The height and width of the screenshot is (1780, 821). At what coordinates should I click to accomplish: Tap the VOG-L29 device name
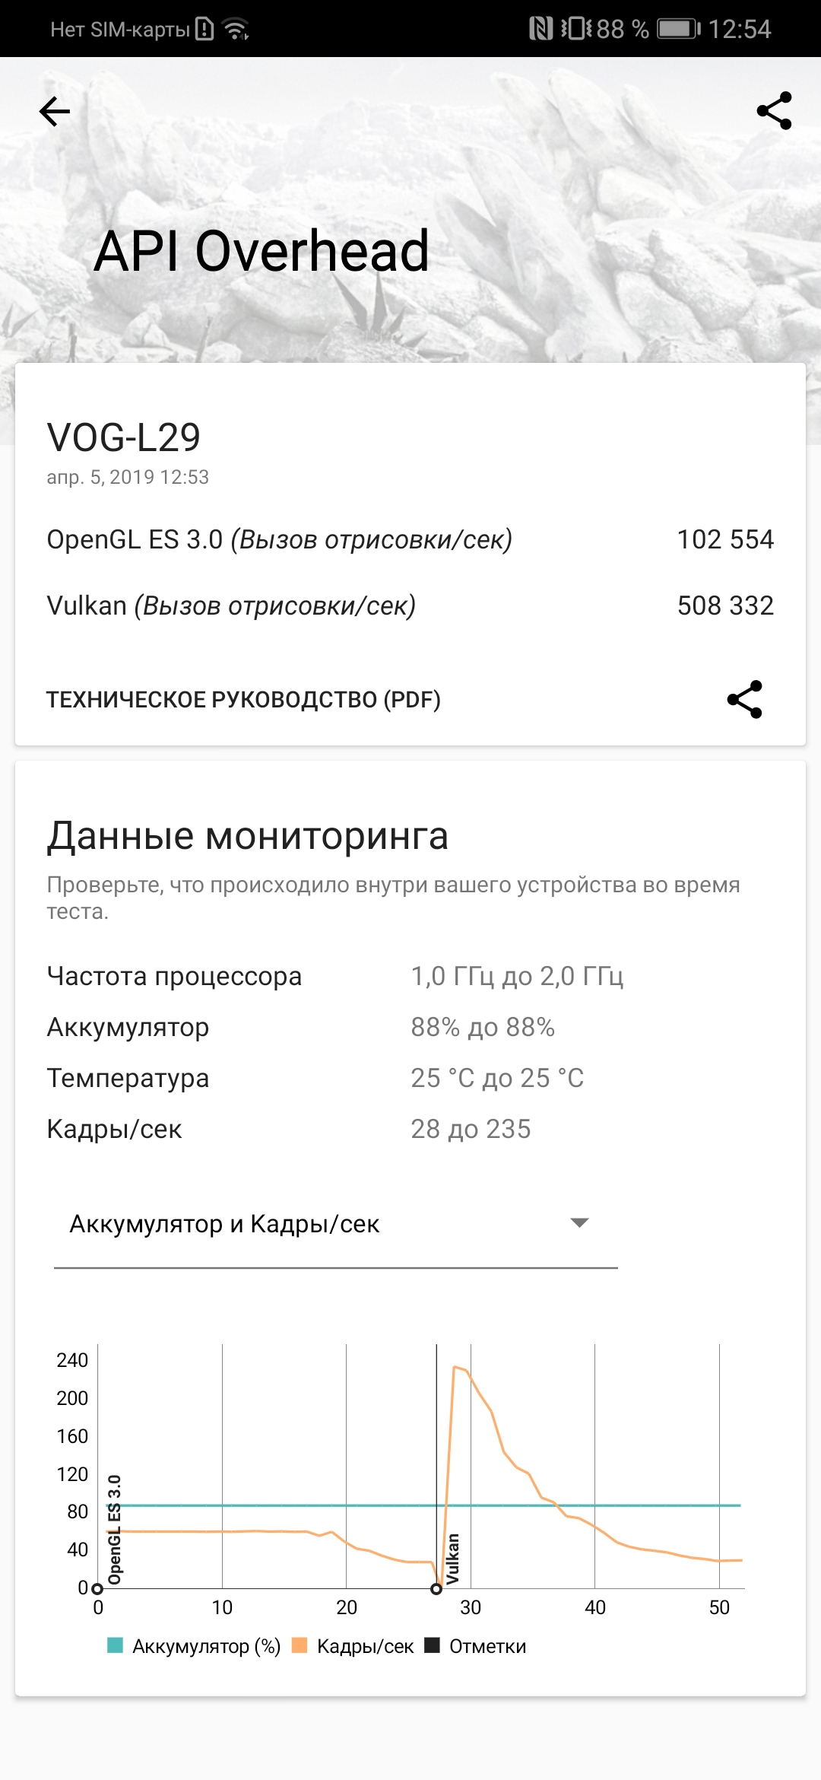124,437
